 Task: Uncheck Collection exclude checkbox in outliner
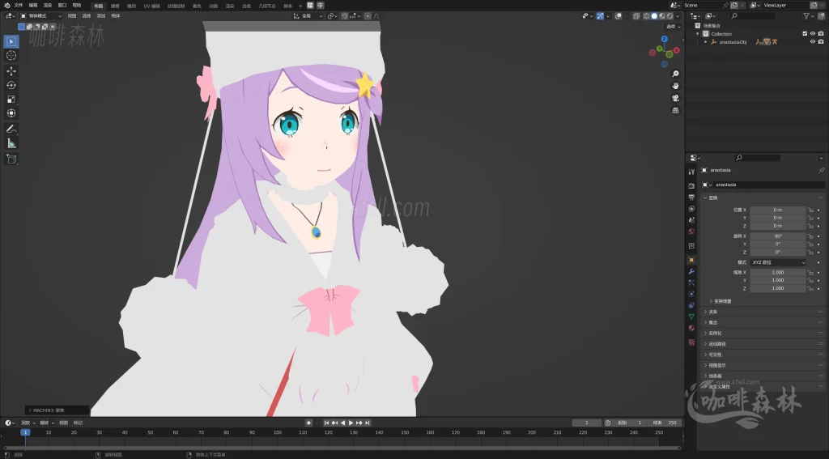coord(805,33)
